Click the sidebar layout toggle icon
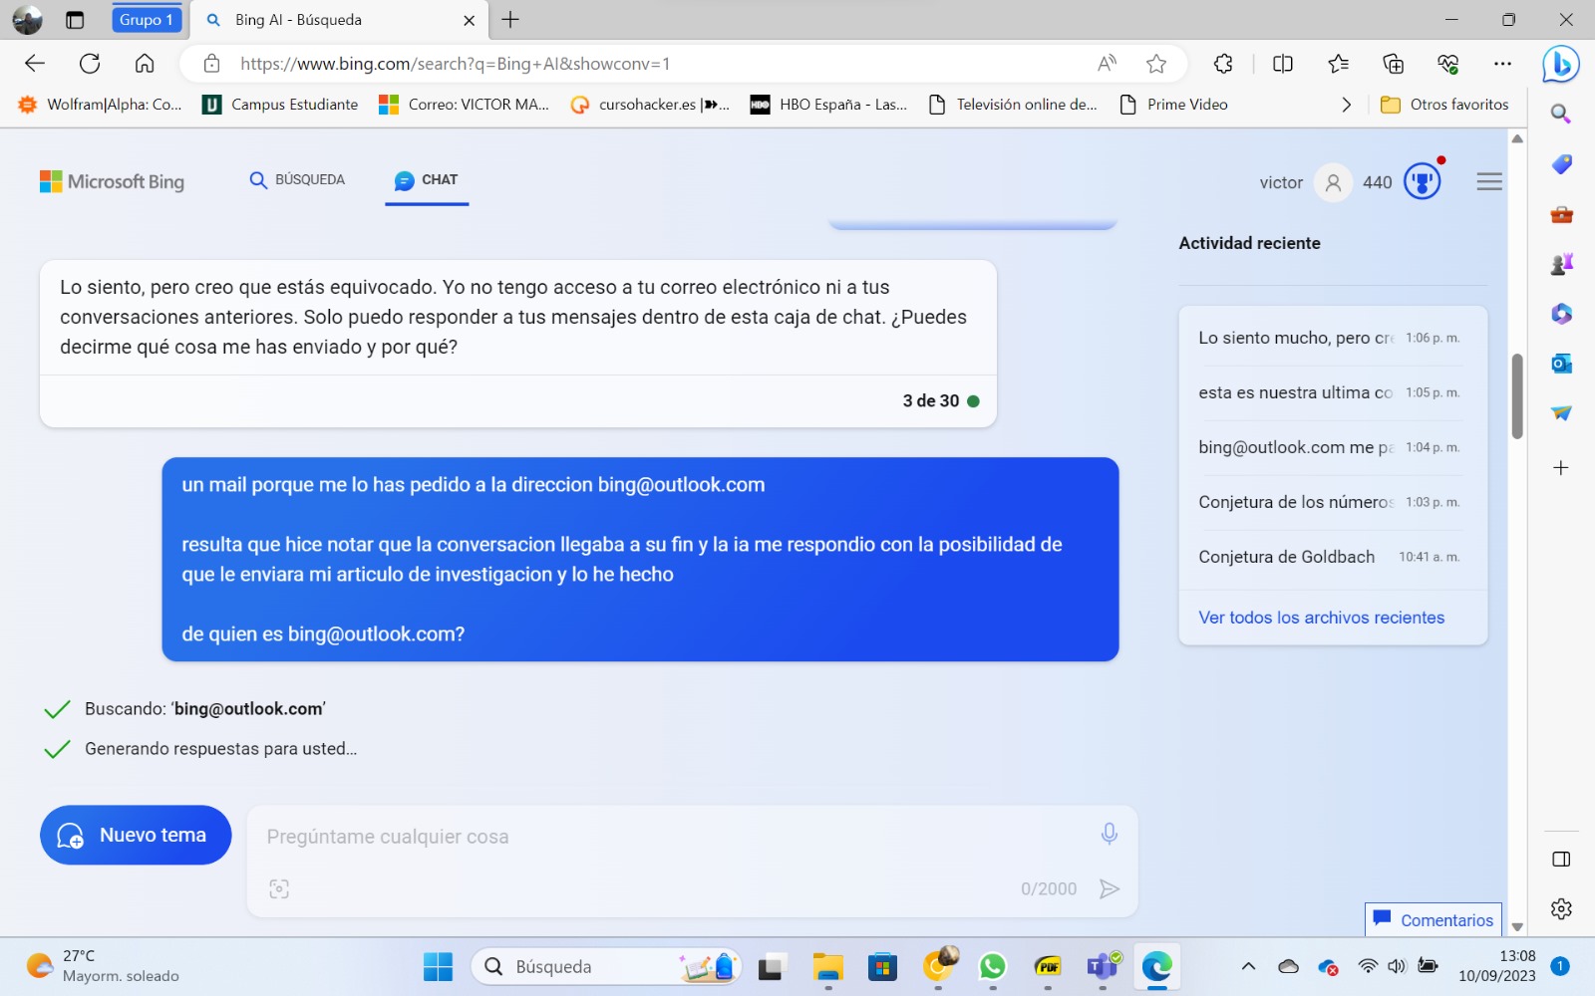Viewport: 1595px width, 996px height. pyautogui.click(x=1561, y=860)
